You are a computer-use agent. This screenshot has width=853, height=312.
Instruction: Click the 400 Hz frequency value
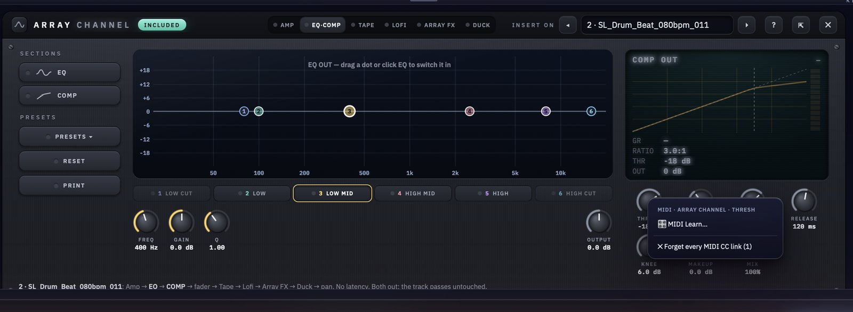(146, 248)
